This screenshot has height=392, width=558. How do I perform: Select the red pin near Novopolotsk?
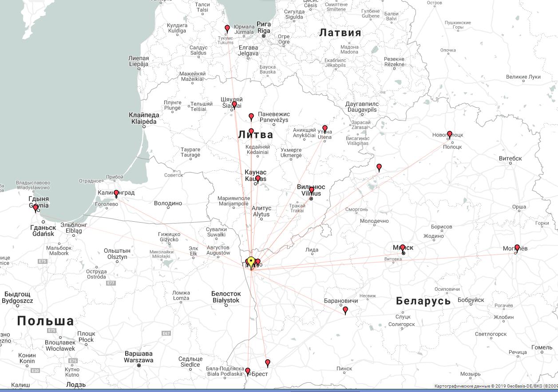click(x=450, y=134)
